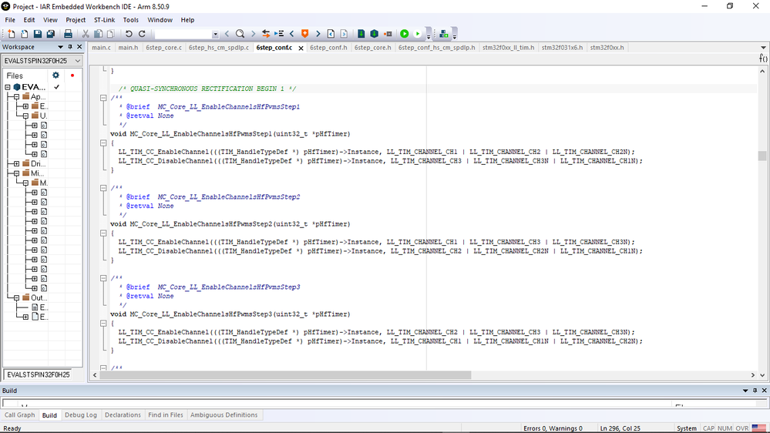Click the Go To Line icon

(x=279, y=34)
